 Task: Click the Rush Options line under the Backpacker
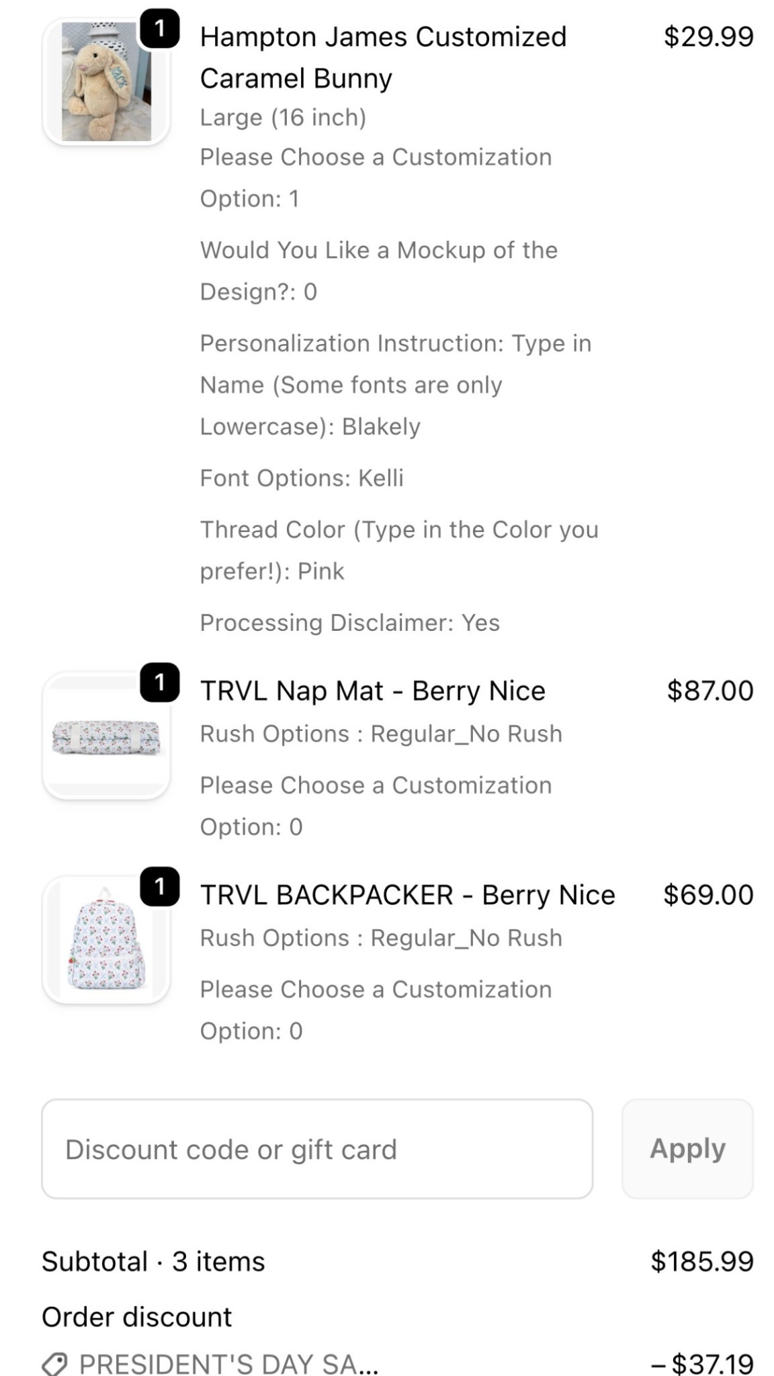(x=381, y=937)
